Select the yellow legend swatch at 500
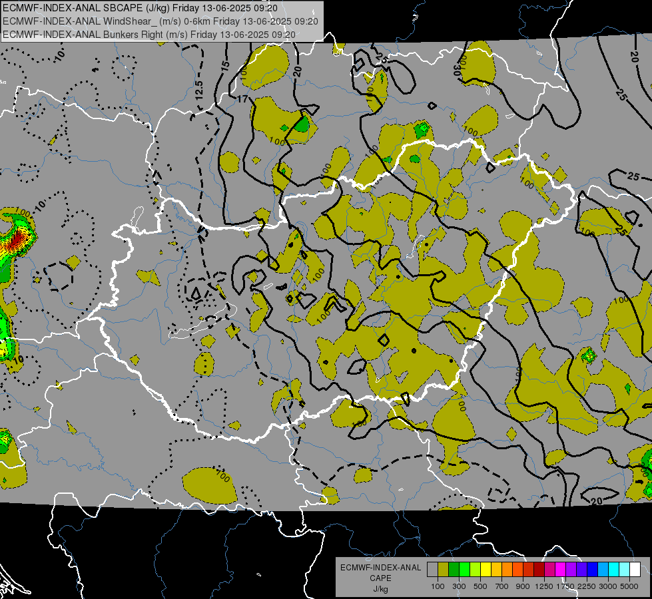Viewport: 652px width, 599px height. 486,569
